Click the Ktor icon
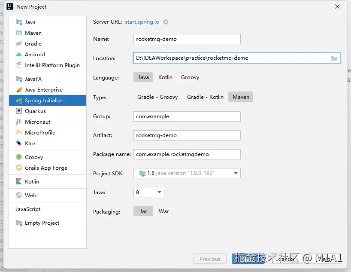351x272 pixels. [19, 143]
